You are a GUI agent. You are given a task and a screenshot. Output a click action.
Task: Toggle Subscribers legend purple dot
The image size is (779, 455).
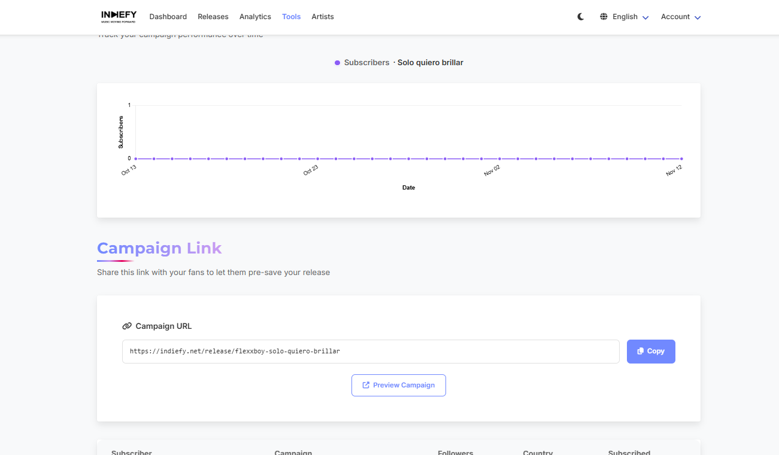[338, 63]
